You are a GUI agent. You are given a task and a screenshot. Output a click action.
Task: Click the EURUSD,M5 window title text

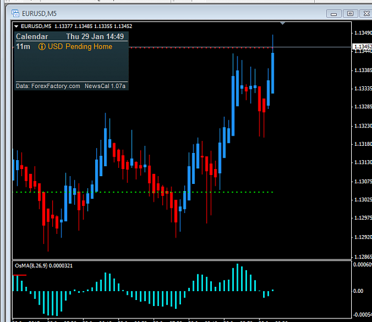click(39, 14)
